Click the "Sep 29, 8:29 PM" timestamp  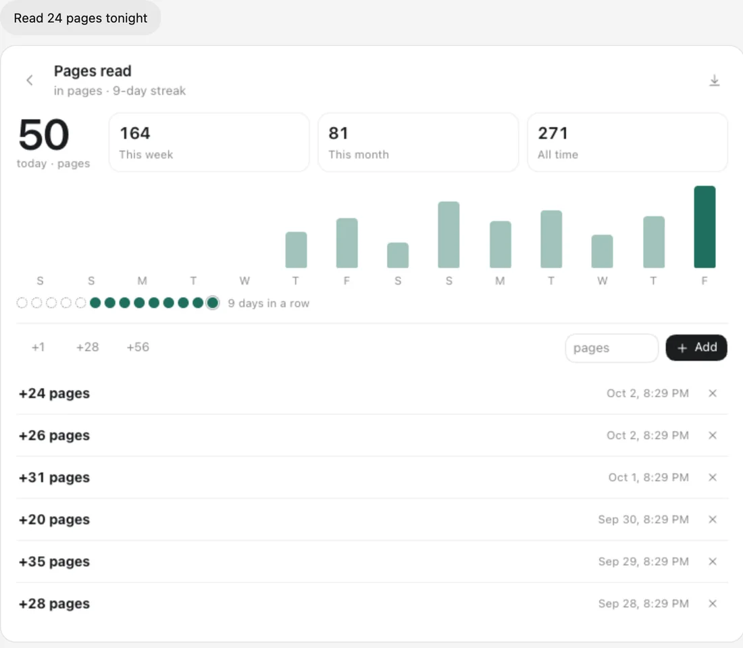[x=643, y=562]
